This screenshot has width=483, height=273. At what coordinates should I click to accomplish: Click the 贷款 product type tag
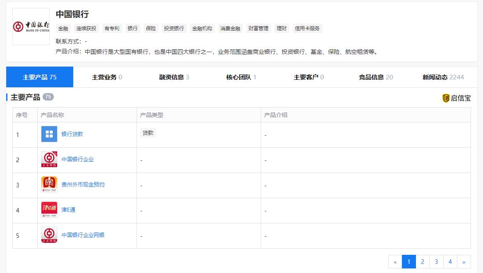(x=148, y=133)
